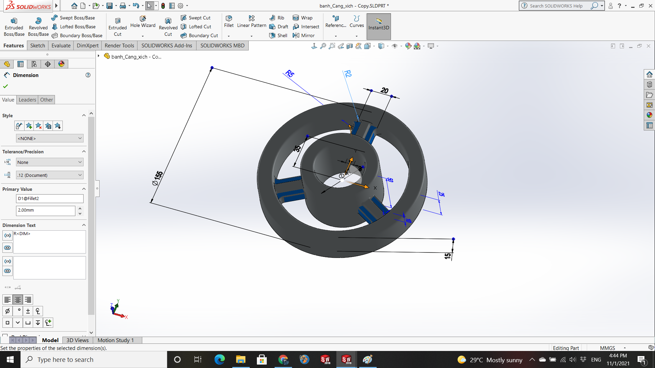Image resolution: width=655 pixels, height=368 pixels.
Task: Click the Extruded Cut icon
Action: point(117,21)
